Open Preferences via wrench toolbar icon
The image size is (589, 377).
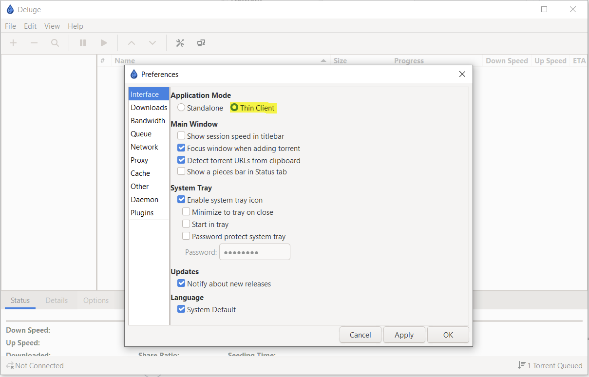(x=180, y=43)
